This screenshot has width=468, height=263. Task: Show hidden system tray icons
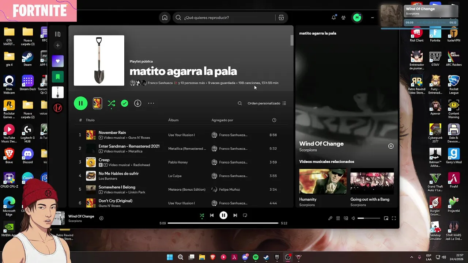[411, 257]
